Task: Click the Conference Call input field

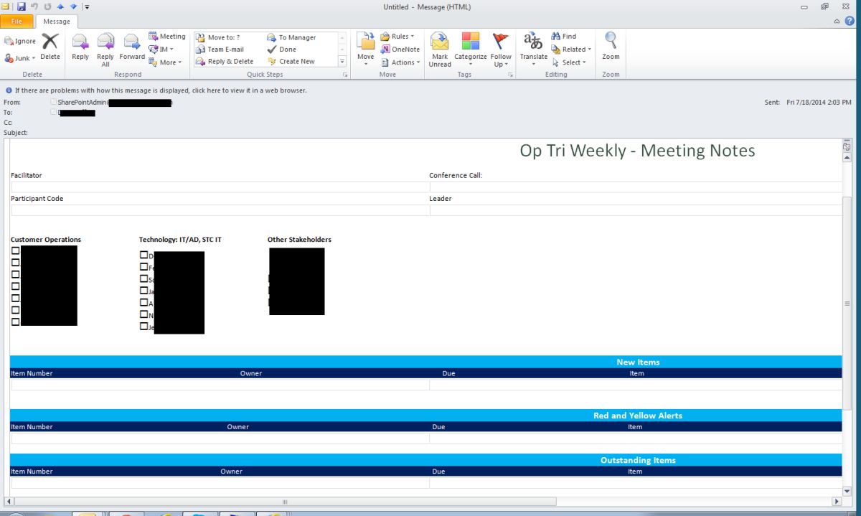Action: click(x=636, y=187)
